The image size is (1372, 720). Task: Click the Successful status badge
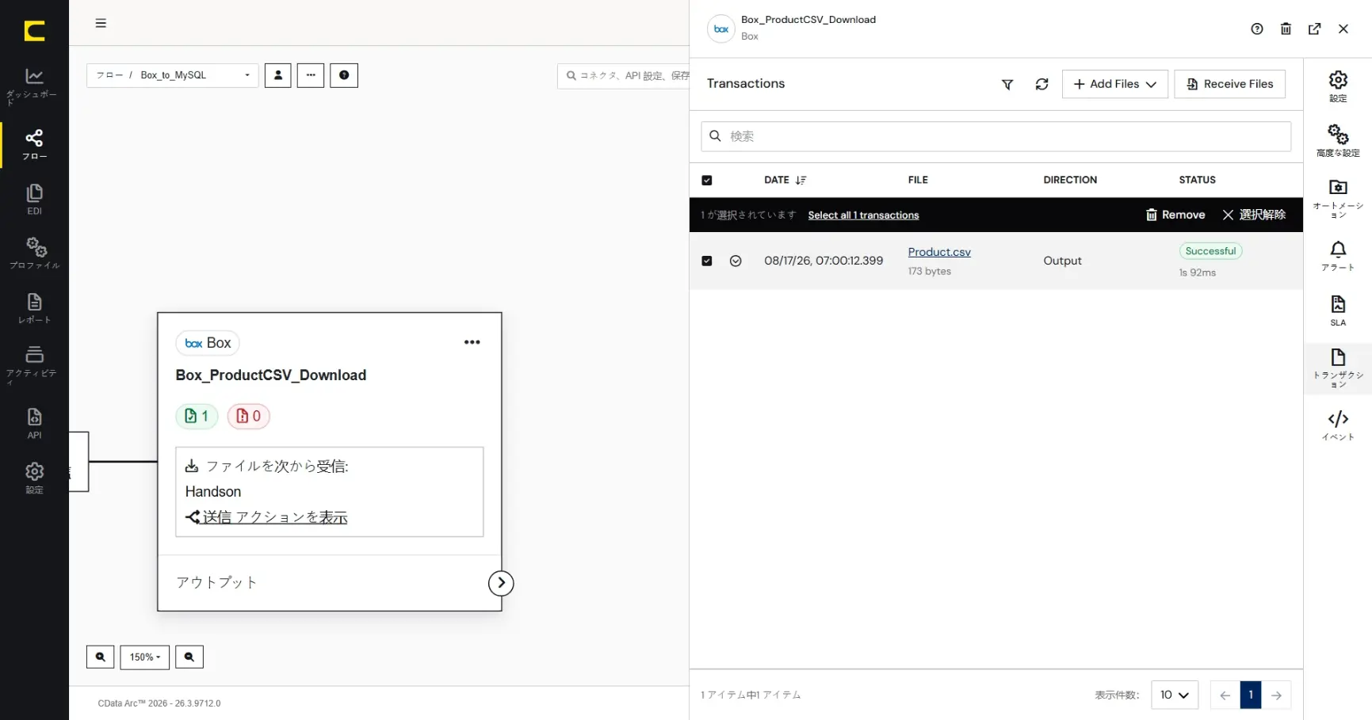(1210, 251)
